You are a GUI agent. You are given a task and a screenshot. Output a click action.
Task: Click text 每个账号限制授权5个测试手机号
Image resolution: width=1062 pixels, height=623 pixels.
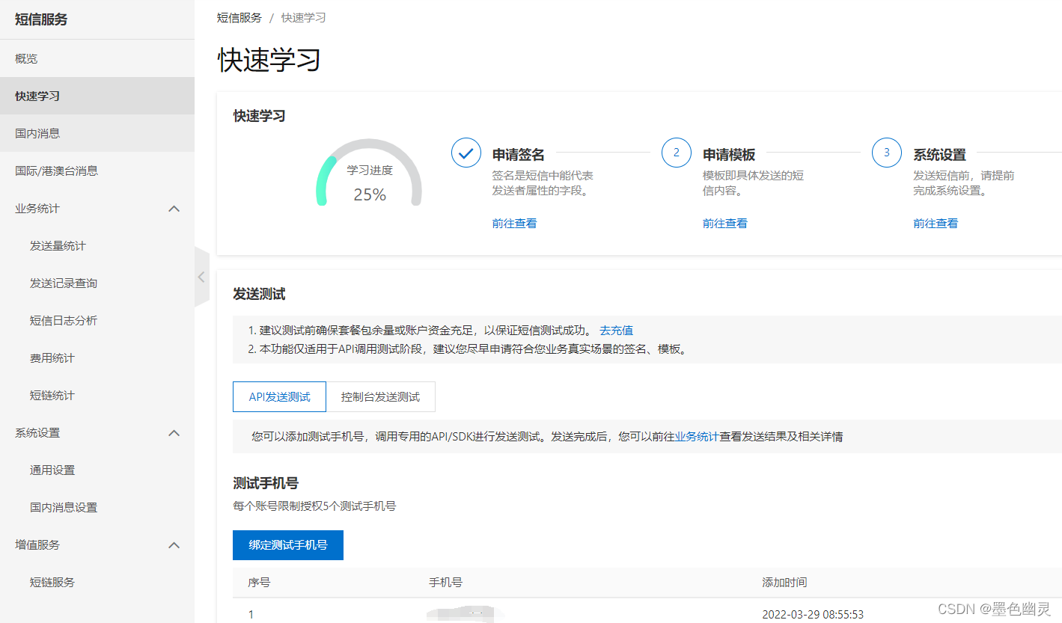(314, 506)
